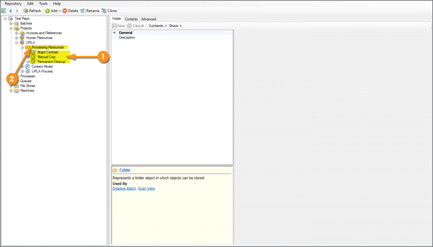
Task: Click the Rename toolbar icon
Action: tap(83, 11)
